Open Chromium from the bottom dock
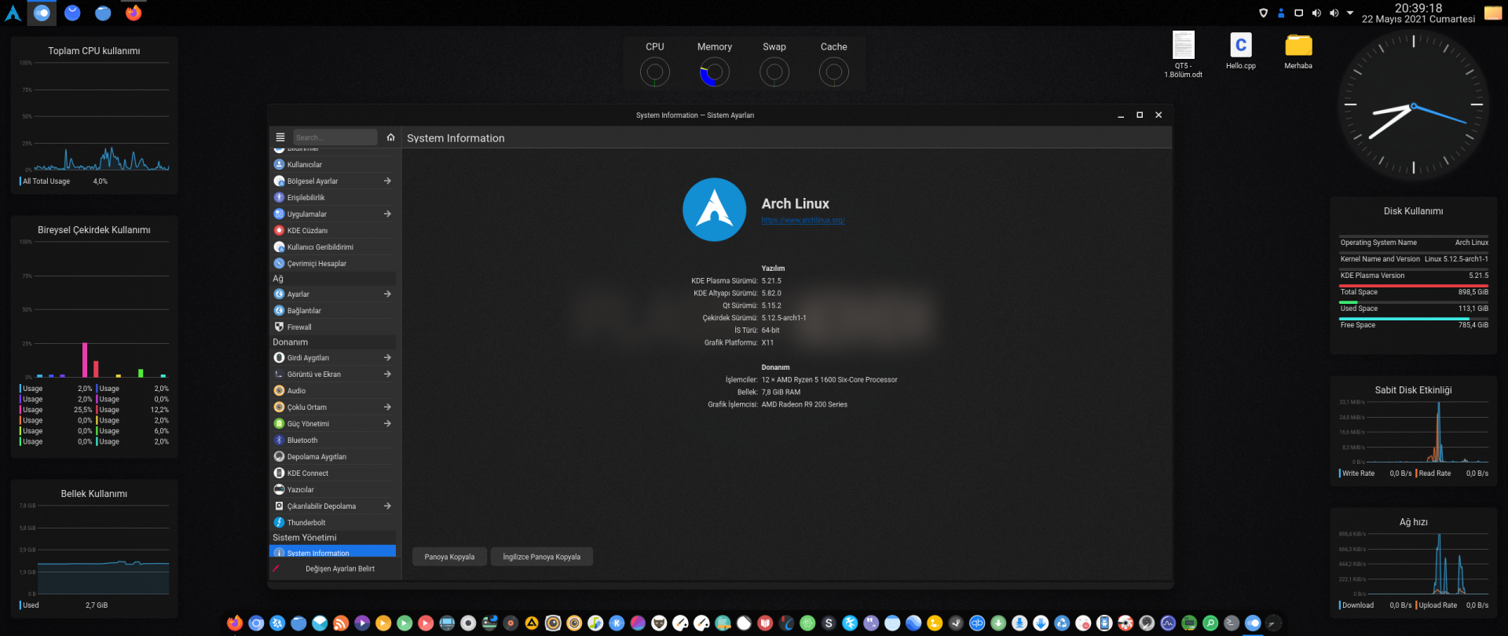This screenshot has height=636, width=1508. (x=256, y=623)
